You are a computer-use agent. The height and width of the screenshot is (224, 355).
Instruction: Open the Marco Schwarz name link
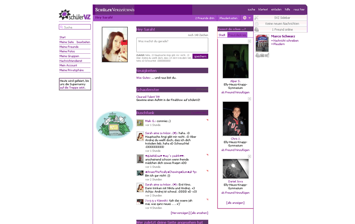pyautogui.click(x=283, y=36)
